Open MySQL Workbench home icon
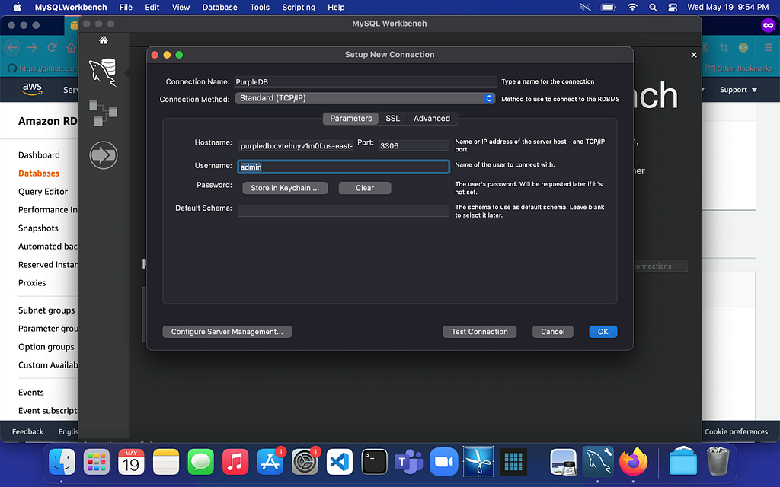 104,40
